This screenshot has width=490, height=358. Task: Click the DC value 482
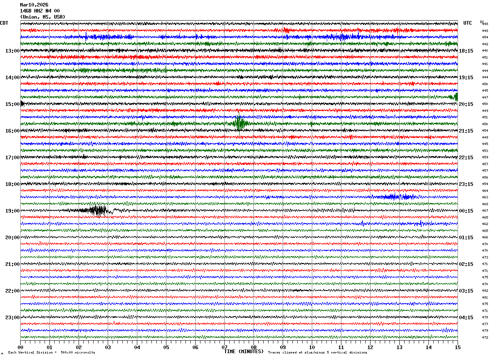point(485,291)
